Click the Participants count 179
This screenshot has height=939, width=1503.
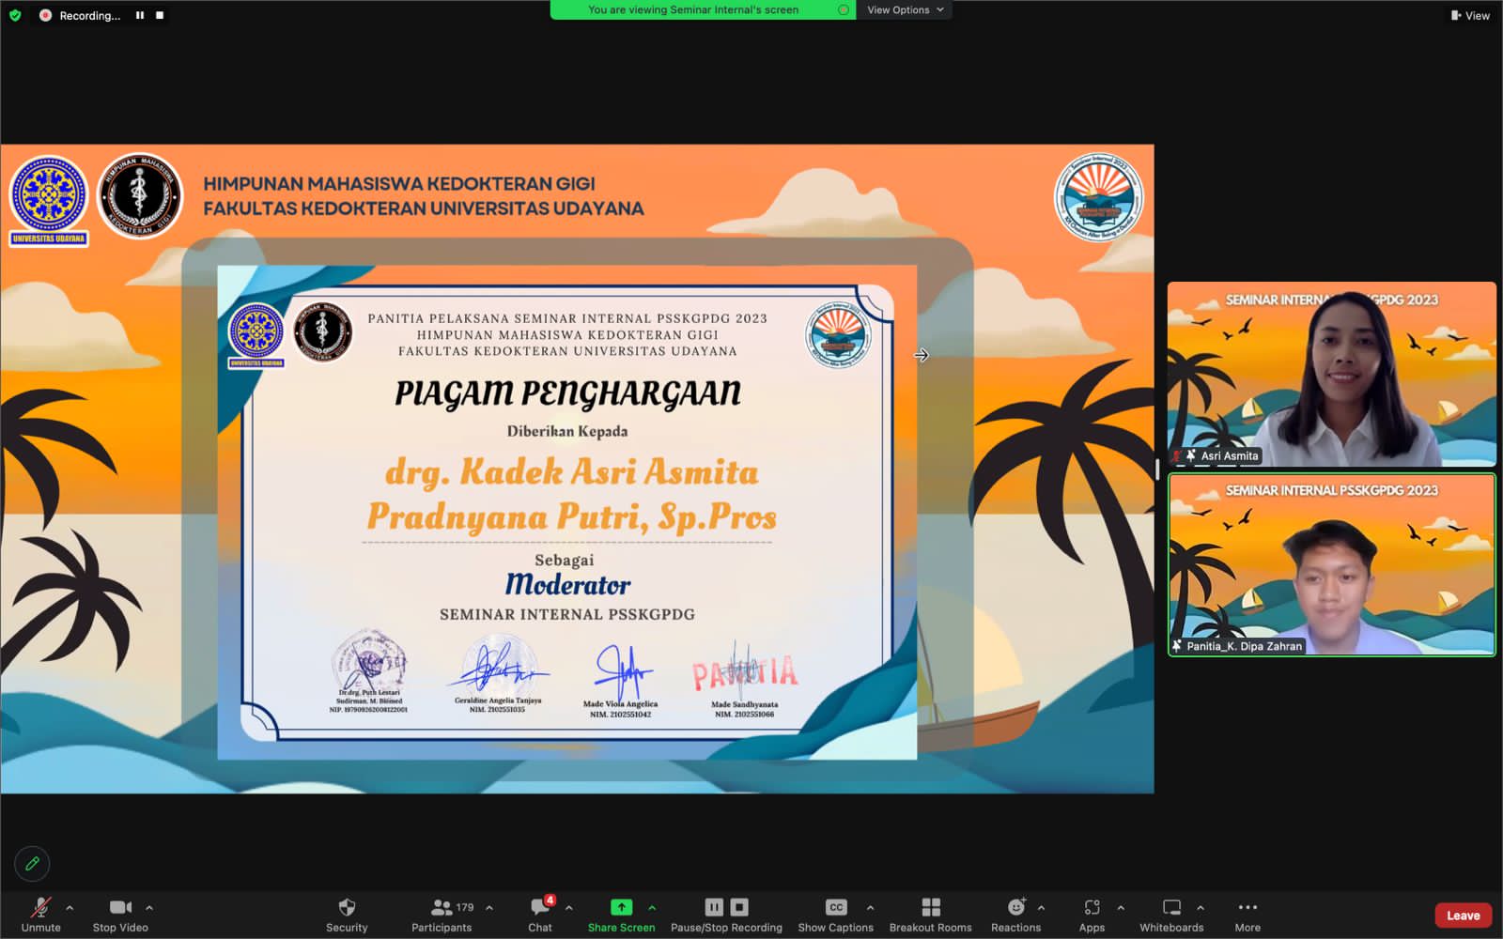pyautogui.click(x=465, y=907)
